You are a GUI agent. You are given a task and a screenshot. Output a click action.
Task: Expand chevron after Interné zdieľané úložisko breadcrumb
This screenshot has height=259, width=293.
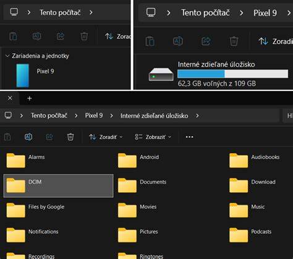click(197, 116)
